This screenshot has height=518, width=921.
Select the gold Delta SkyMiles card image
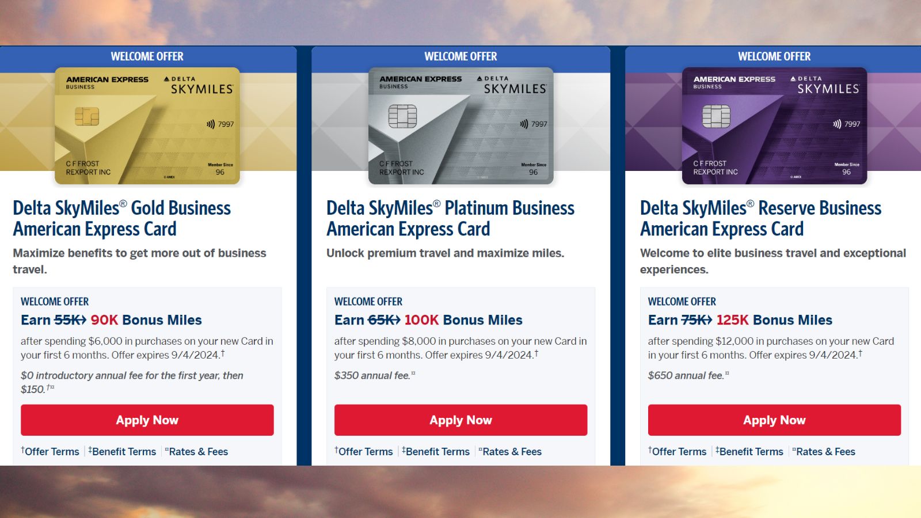(147, 127)
